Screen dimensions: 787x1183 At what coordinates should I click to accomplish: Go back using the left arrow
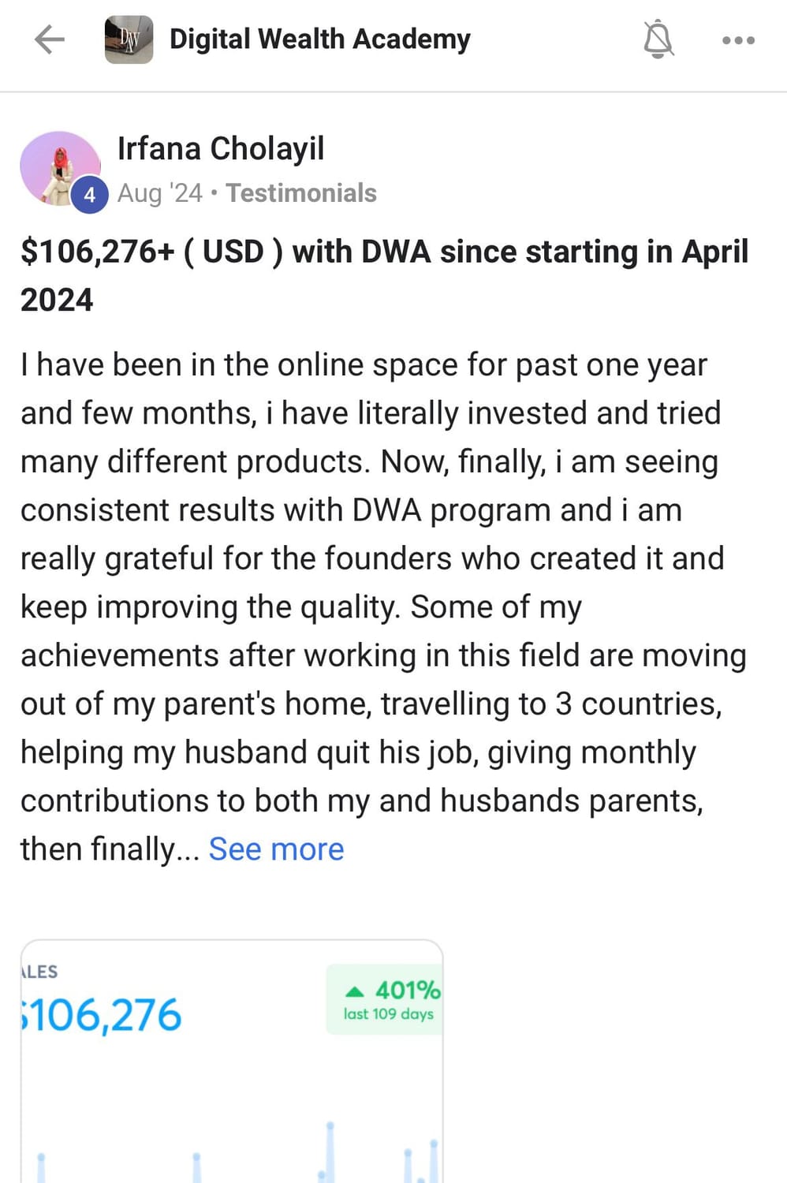[49, 39]
